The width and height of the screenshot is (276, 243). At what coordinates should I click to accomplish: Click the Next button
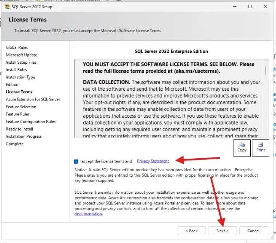click(222, 231)
